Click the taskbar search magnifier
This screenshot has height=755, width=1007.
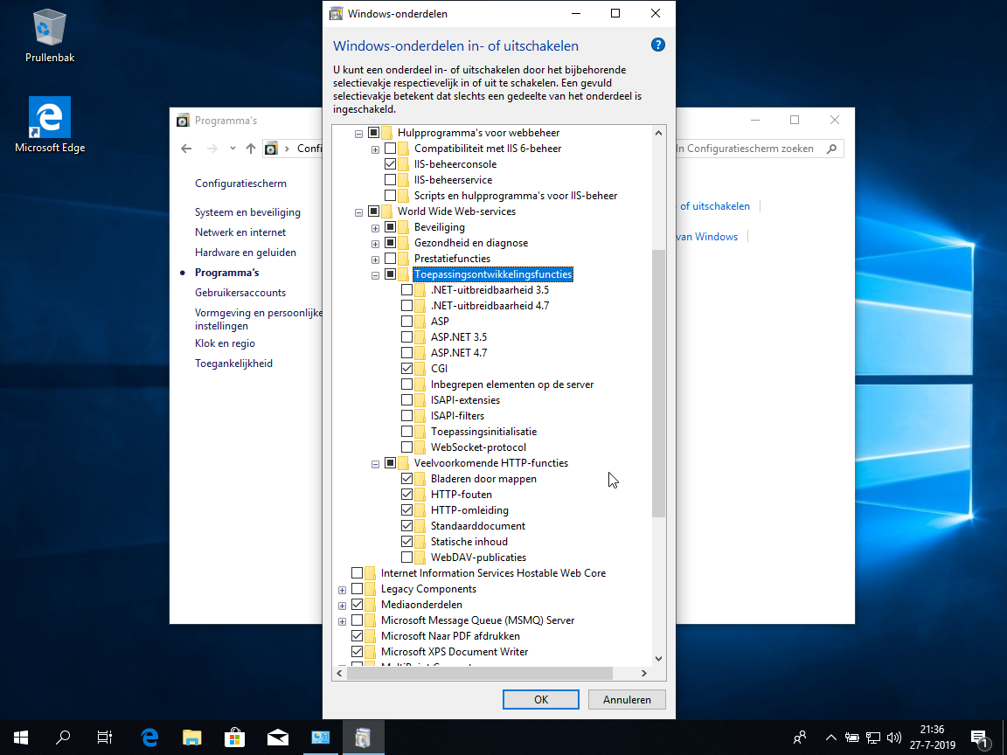(63, 737)
